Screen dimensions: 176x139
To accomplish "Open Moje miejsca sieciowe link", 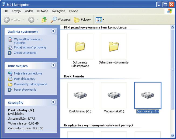I will click(28, 73).
